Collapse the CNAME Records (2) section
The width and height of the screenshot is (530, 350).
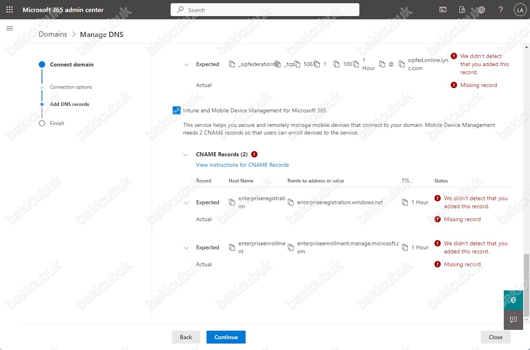tap(186, 155)
